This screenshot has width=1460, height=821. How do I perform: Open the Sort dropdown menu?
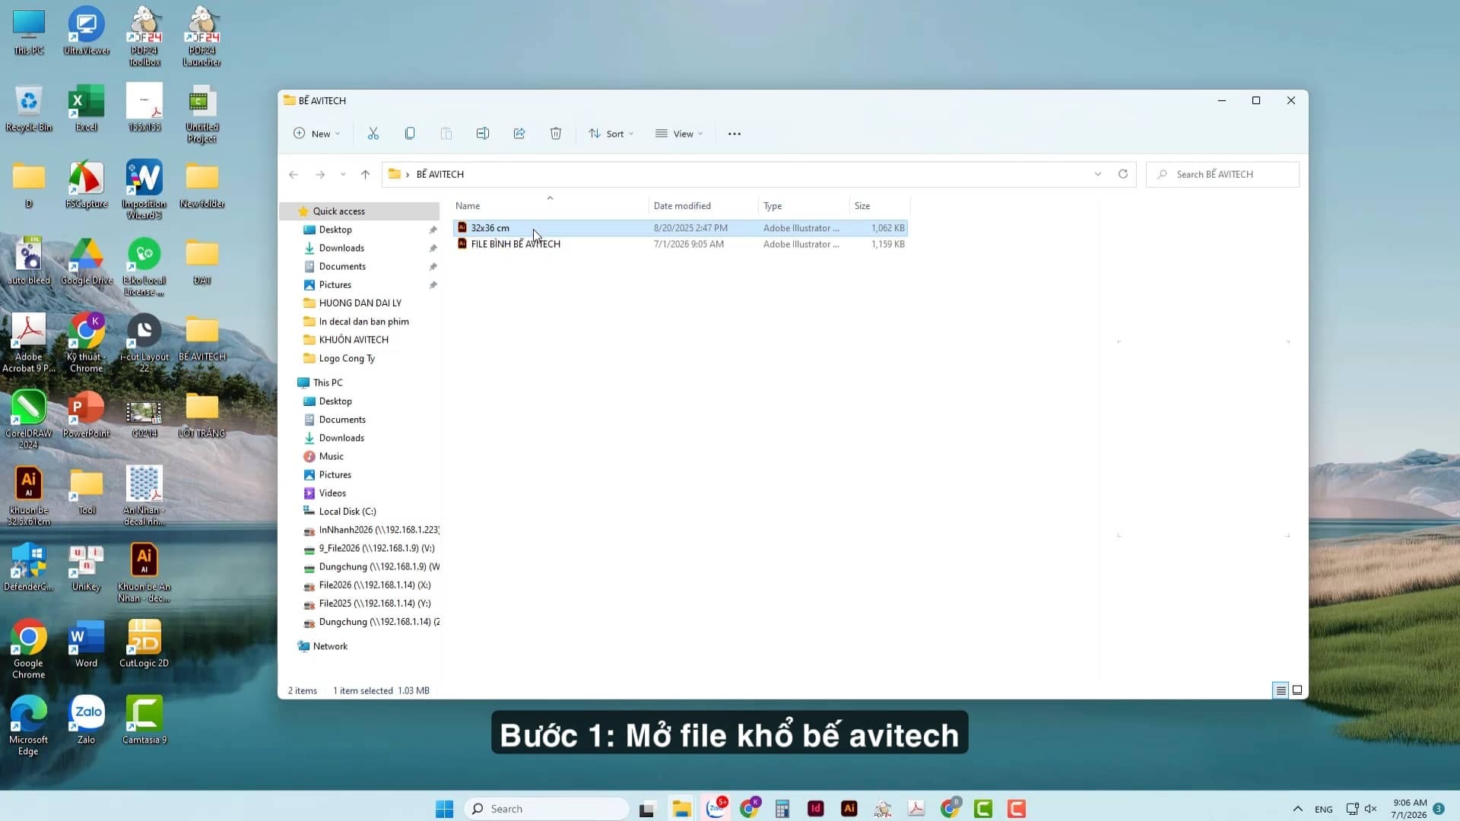[x=611, y=134]
